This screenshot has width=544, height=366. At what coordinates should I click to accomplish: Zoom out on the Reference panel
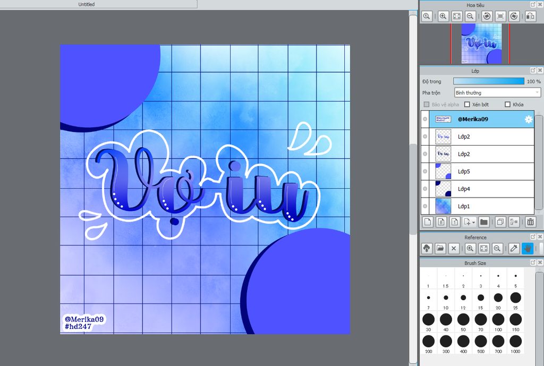pyautogui.click(x=497, y=249)
